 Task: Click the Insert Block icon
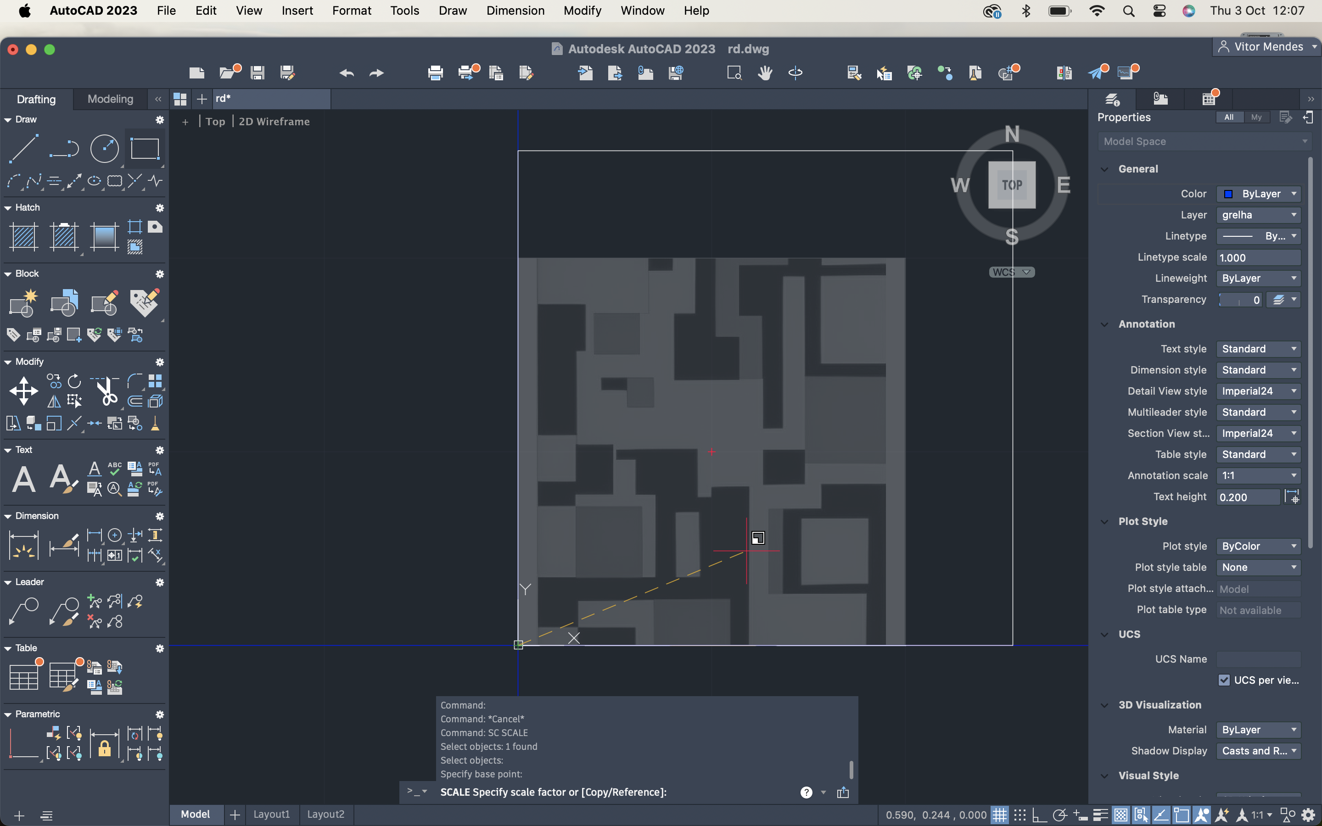[64, 303]
